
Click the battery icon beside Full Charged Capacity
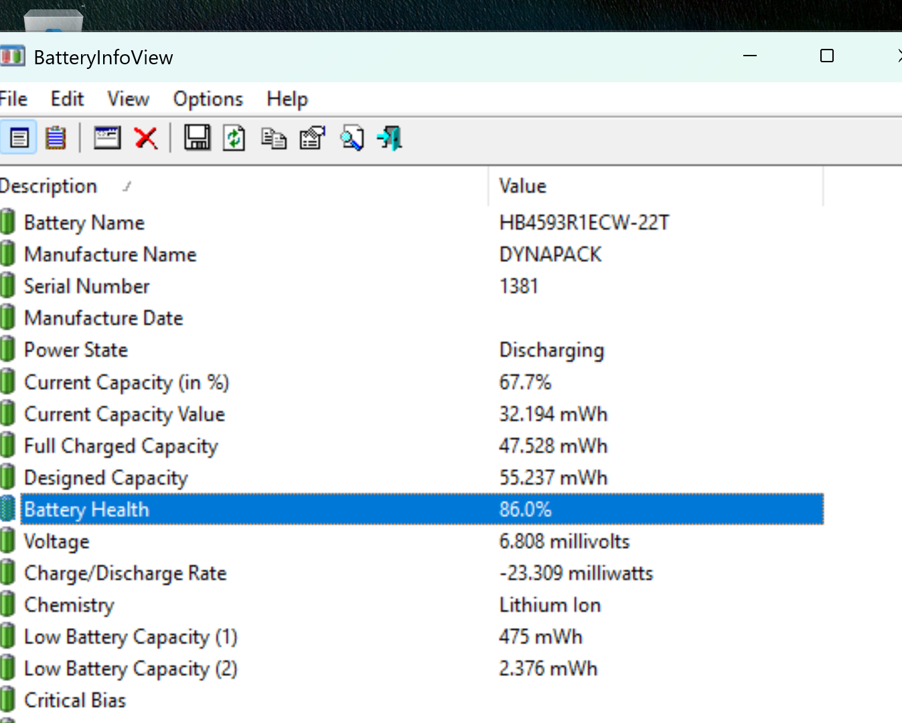[7, 445]
